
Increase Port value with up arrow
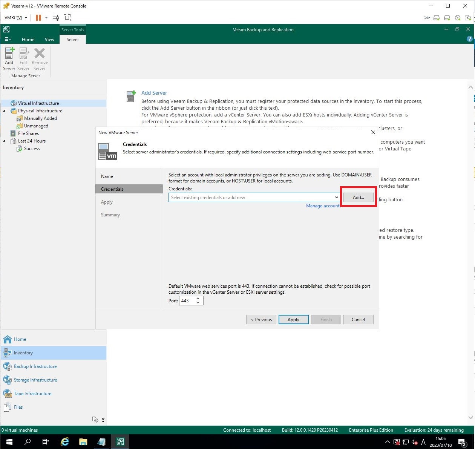click(198, 299)
